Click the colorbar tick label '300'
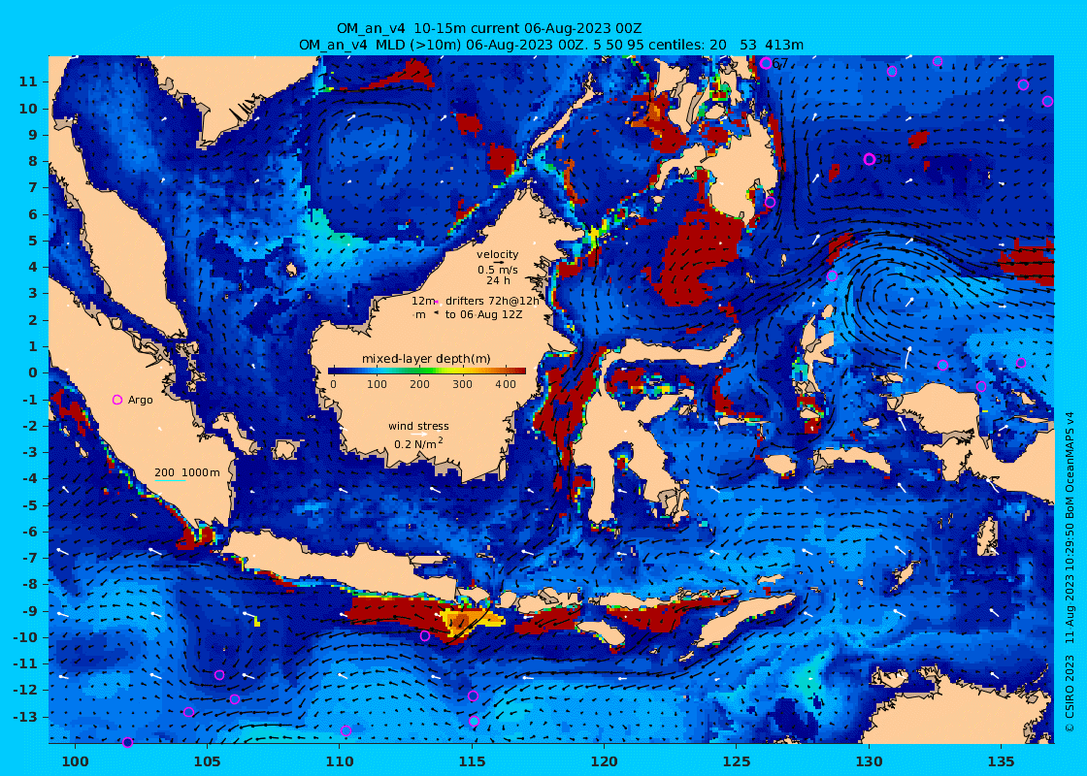 coord(463,384)
